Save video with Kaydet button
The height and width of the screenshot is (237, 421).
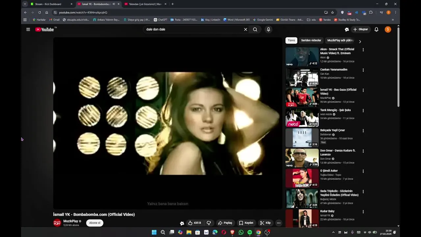click(x=246, y=223)
